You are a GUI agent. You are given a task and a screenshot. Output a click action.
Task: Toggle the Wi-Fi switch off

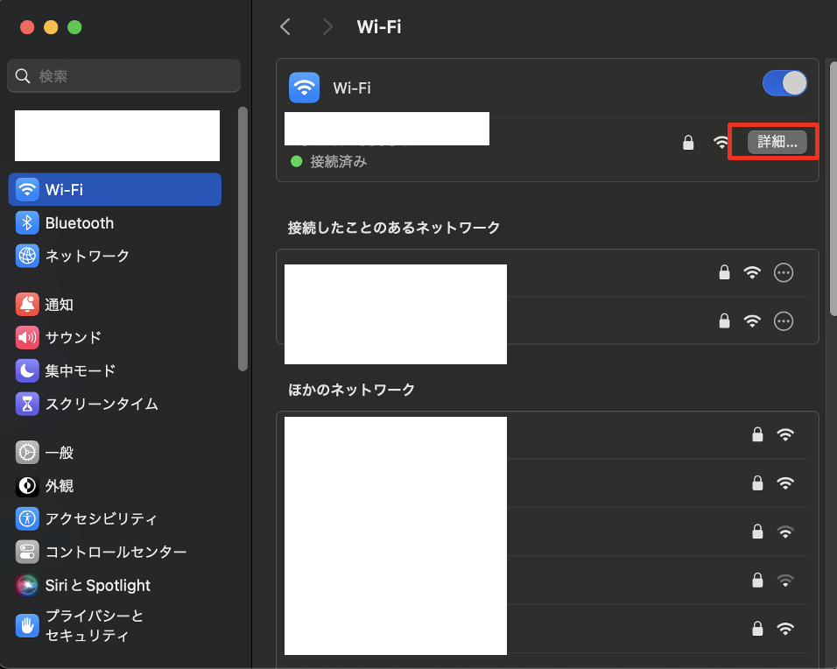[x=784, y=83]
